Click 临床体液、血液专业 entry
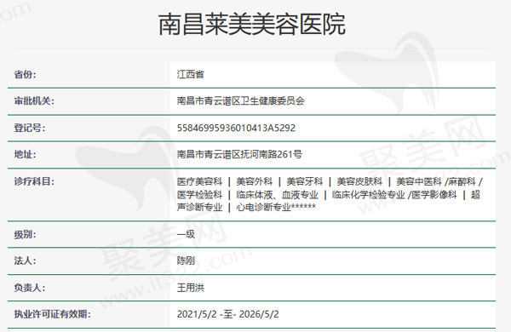Image resolution: width=511 pixels, height=332 pixels. [x=278, y=195]
